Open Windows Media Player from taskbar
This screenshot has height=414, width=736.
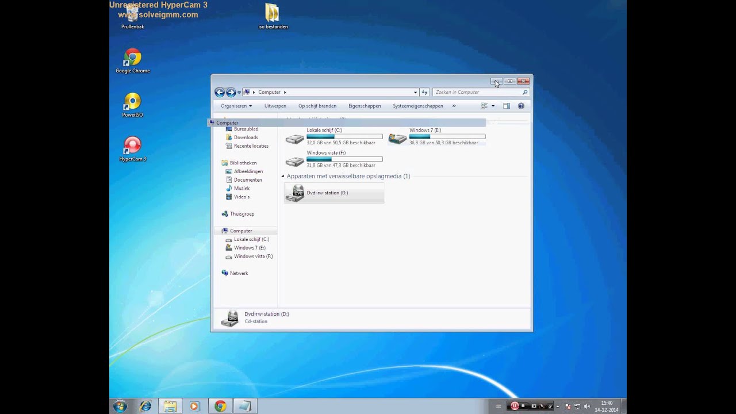click(x=194, y=406)
